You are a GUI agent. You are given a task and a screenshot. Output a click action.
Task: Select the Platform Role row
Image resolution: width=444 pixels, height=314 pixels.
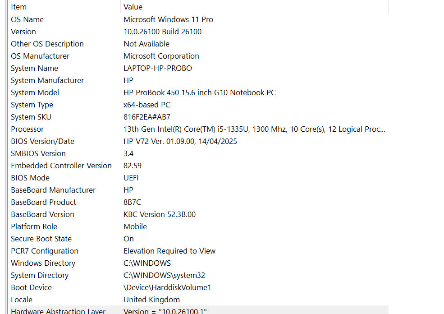(199, 227)
